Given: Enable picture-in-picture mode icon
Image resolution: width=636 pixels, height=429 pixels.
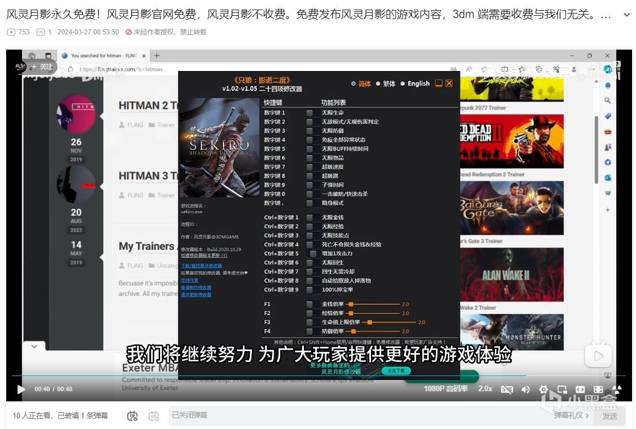Looking at the screenshot, I should (x=562, y=390).
